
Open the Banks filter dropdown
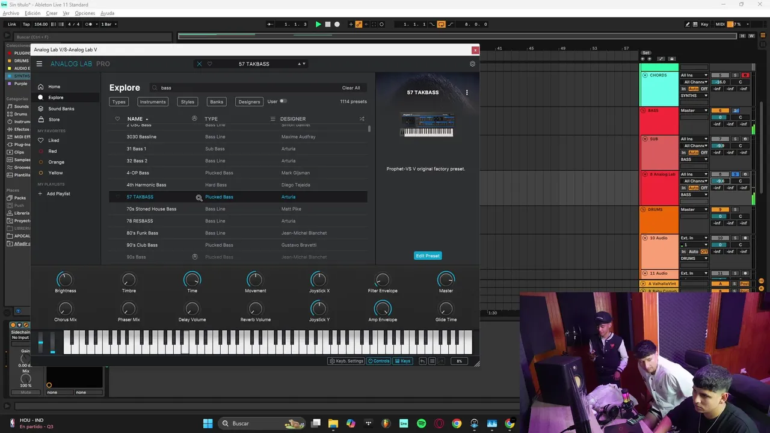click(x=217, y=102)
